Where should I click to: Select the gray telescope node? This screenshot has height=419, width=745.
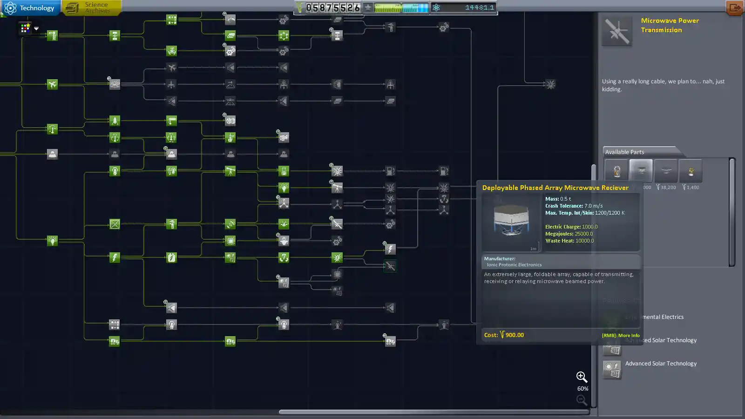[x=337, y=188]
